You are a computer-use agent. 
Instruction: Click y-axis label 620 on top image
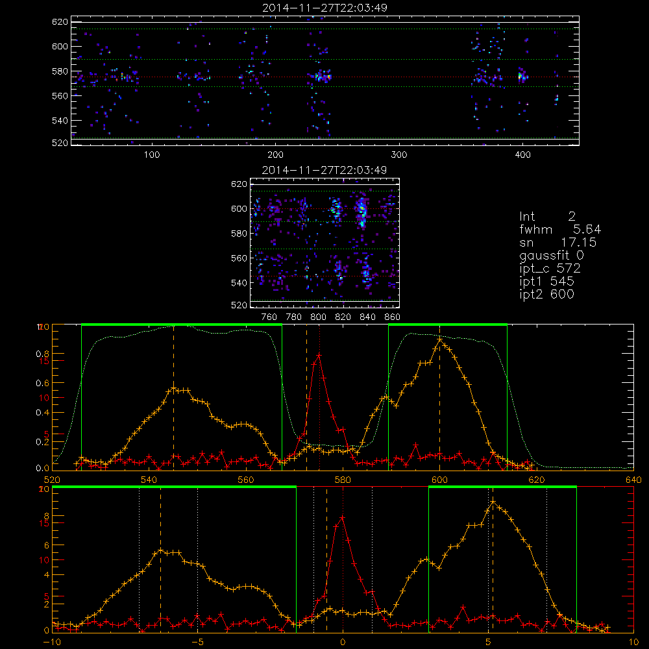click(60, 21)
